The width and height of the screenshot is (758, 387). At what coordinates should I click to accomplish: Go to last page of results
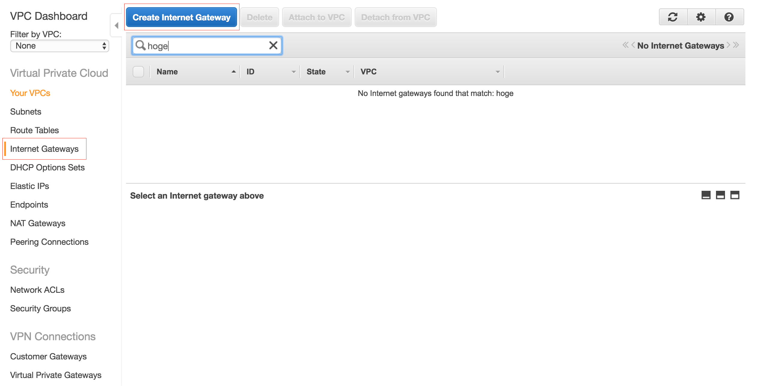tap(736, 45)
